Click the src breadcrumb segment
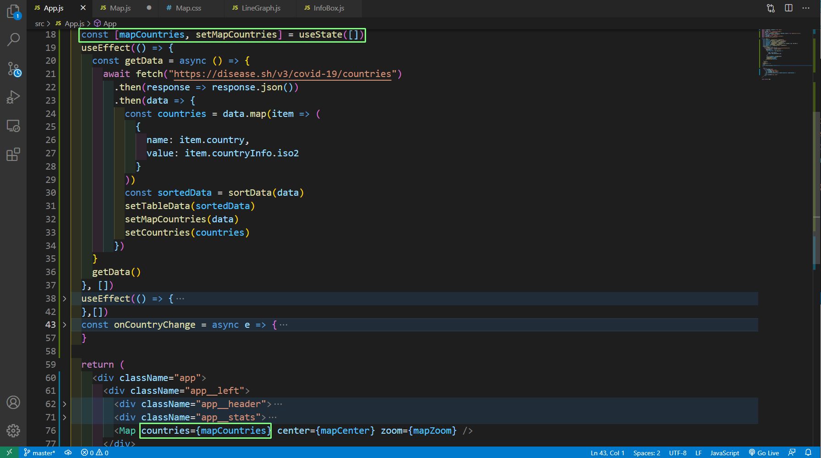Viewport: 821px width, 458px height. coord(39,23)
